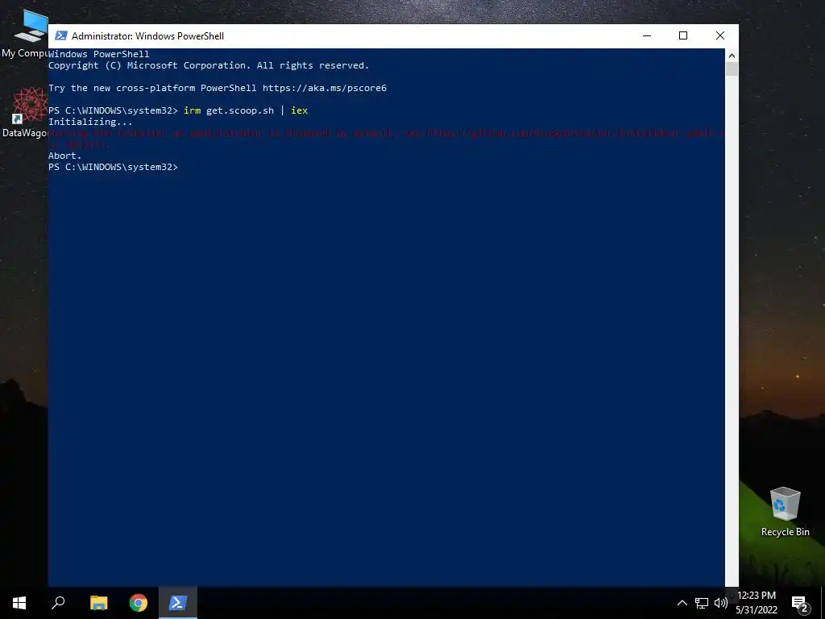Image resolution: width=825 pixels, height=619 pixels.
Task: Select the Recycle Bin desktop icon
Action: point(785,511)
